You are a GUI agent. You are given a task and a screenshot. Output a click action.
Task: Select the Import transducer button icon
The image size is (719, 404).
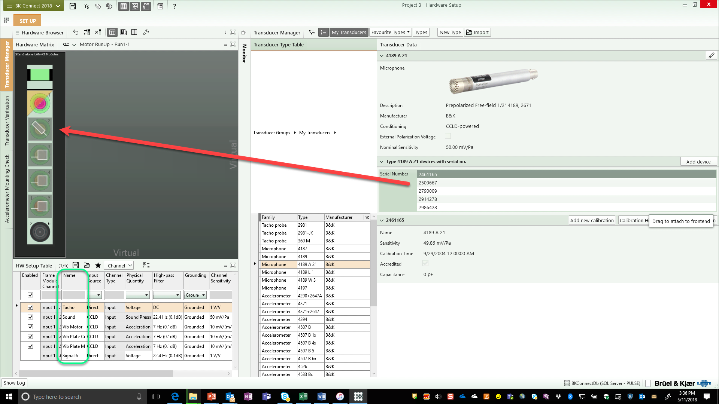(x=468, y=32)
